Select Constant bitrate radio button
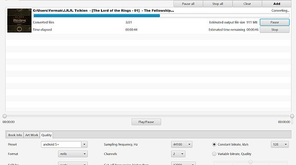The height and width of the screenshot is (165, 296). coord(214,144)
